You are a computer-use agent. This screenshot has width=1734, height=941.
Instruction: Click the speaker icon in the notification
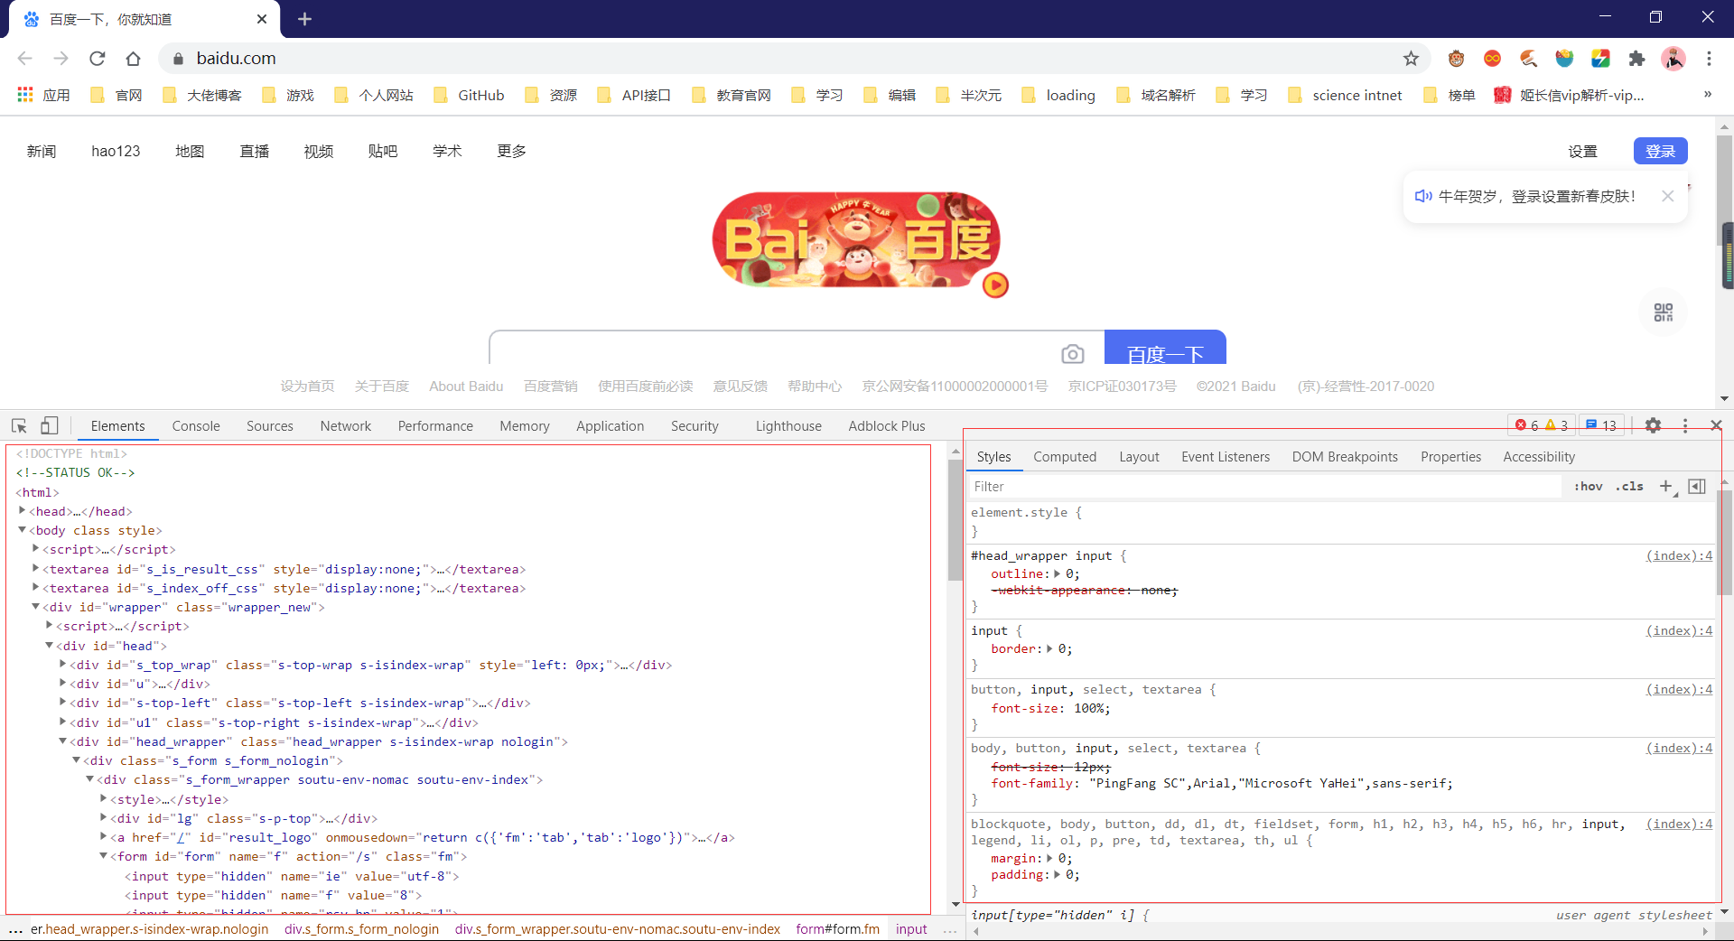1423,196
